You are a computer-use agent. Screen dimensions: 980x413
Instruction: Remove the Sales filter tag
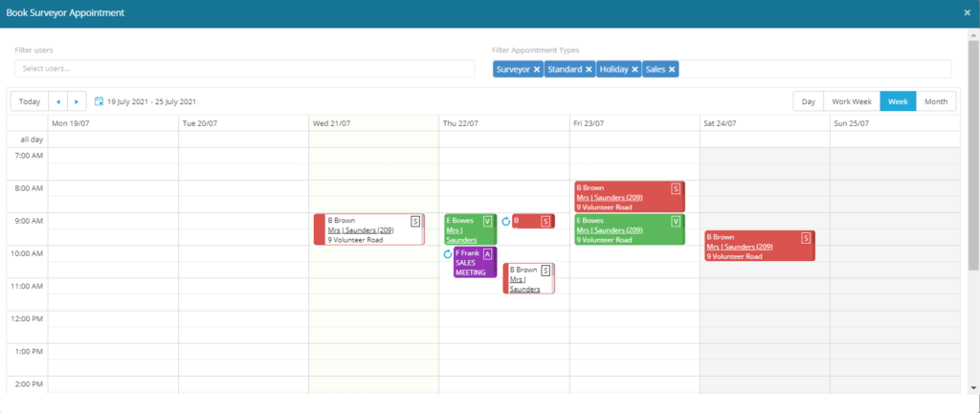[x=673, y=69]
